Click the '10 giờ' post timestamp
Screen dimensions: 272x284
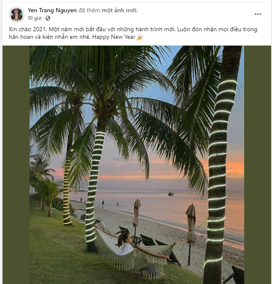pyautogui.click(x=35, y=18)
